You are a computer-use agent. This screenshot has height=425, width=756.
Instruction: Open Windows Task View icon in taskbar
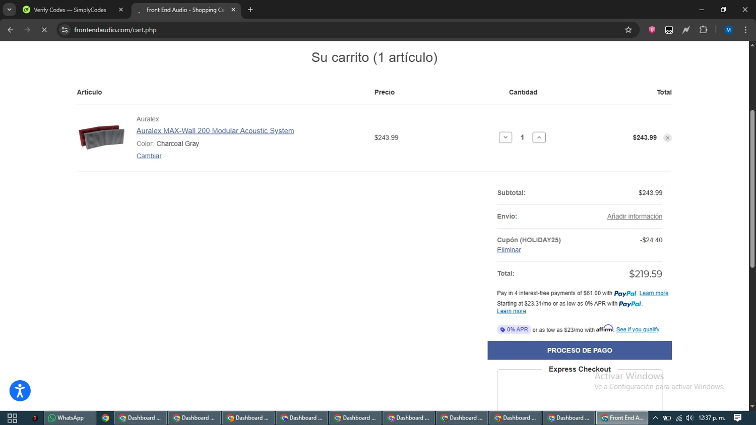coord(12,418)
